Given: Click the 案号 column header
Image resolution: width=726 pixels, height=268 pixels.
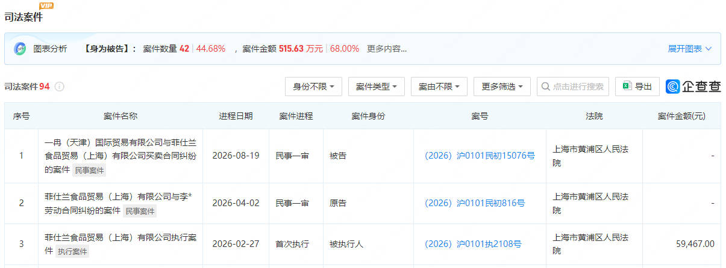Looking at the screenshot, I should [480, 116].
